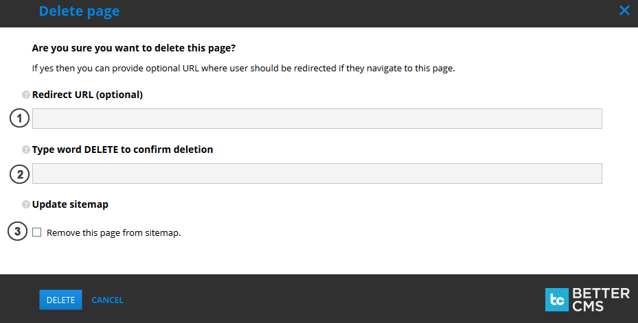Focus the DELETE confirmation text field

tap(317, 174)
